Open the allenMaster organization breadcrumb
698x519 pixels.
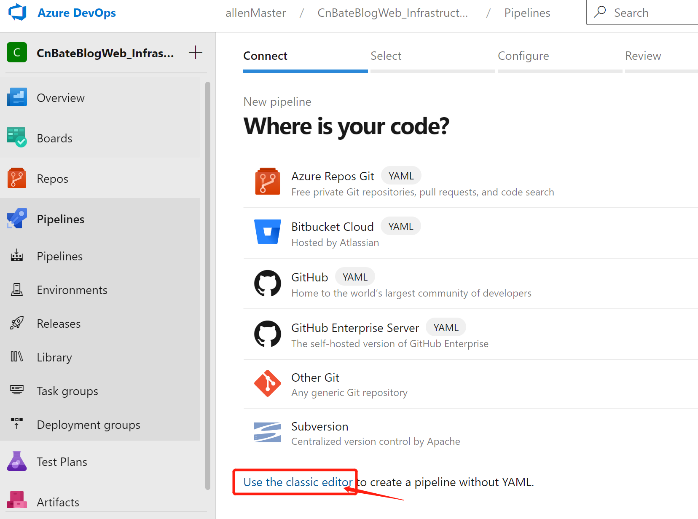[x=255, y=13]
